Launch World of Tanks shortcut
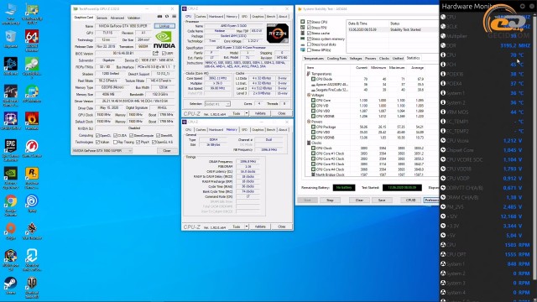Screen dimensions: 537x302 [32, 288]
